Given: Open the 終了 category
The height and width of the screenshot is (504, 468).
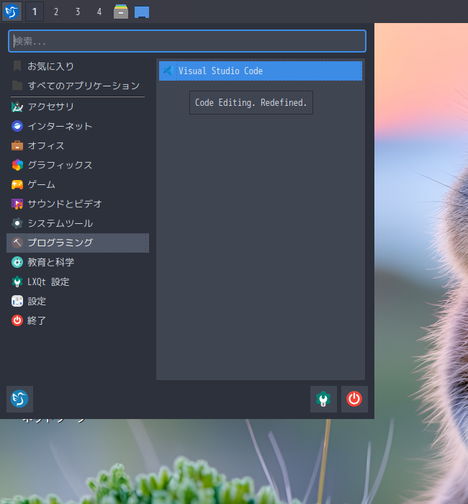Looking at the screenshot, I should [78, 320].
